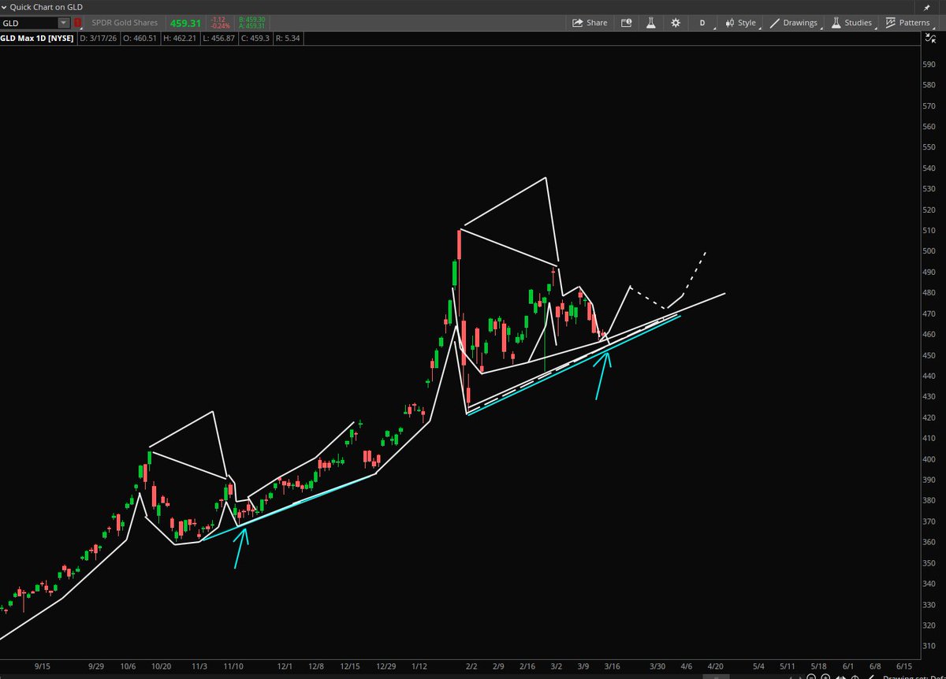Click the news/events icon beside Share

point(626,23)
